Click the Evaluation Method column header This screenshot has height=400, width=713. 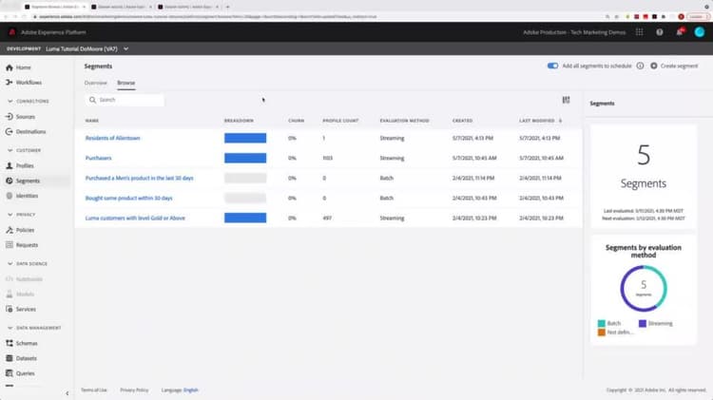[x=404, y=121]
